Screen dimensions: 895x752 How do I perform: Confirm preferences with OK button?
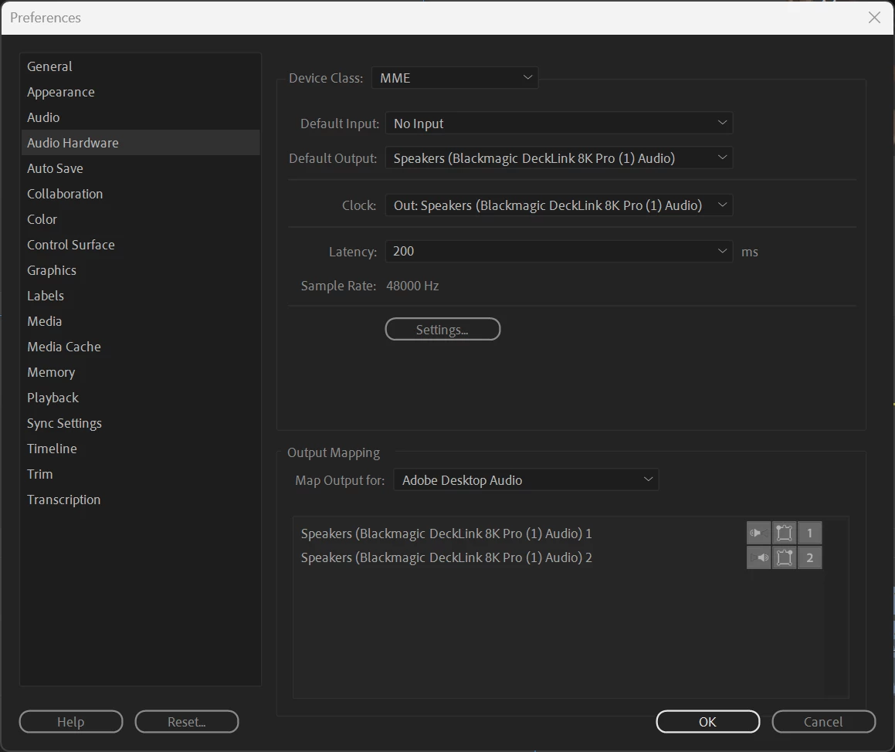pyautogui.click(x=708, y=722)
